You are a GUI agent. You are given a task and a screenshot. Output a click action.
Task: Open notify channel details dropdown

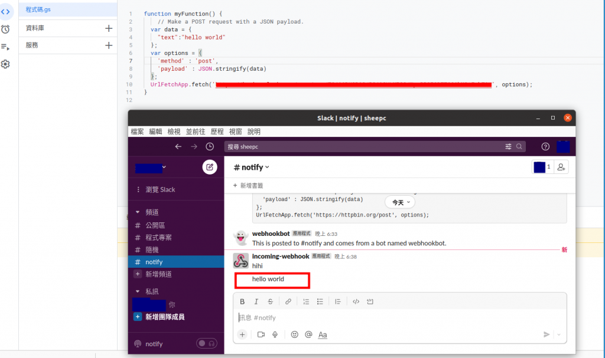[x=251, y=167]
